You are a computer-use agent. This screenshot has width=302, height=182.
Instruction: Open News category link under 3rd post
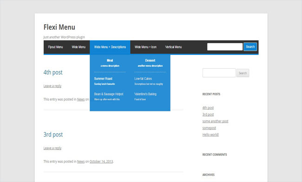81,162
